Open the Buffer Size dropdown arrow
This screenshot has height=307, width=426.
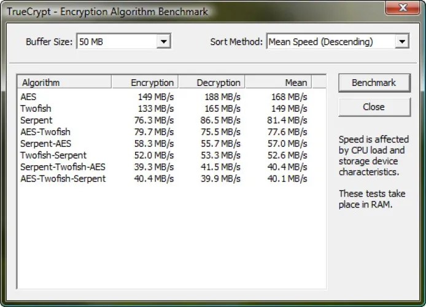click(163, 42)
